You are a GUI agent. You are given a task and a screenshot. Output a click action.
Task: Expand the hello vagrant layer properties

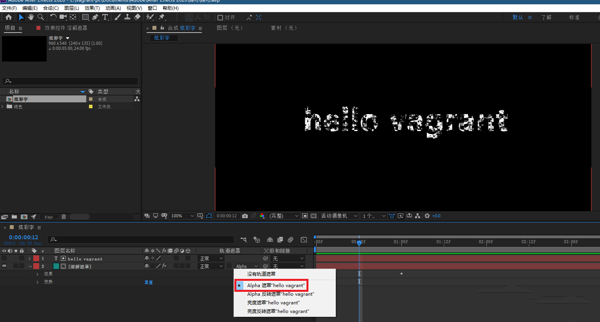tap(30, 259)
